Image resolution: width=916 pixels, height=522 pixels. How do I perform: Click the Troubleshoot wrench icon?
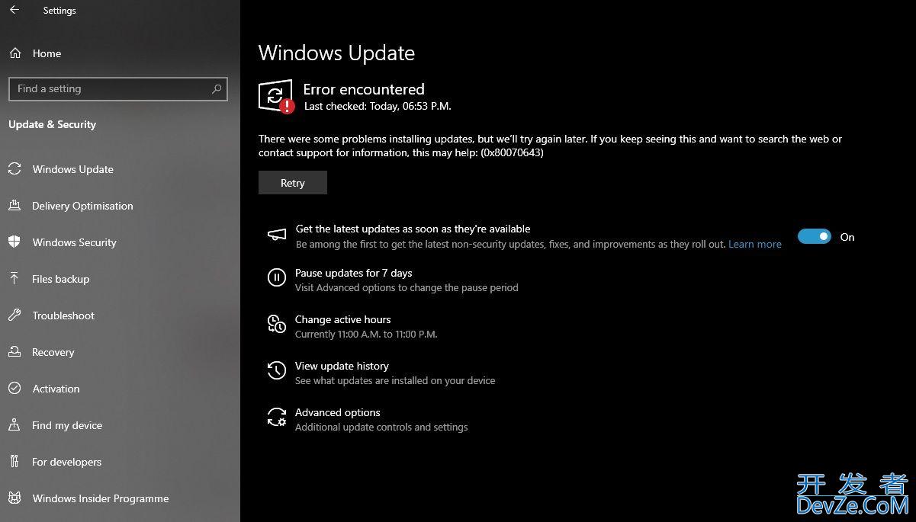(x=14, y=315)
